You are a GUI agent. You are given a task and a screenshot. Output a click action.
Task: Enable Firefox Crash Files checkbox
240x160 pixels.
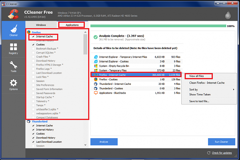[33, 57]
